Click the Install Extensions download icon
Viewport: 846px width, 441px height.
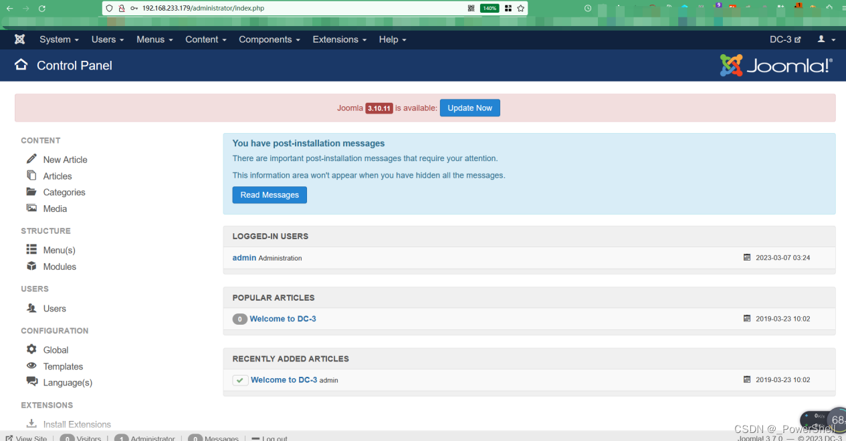(x=31, y=423)
